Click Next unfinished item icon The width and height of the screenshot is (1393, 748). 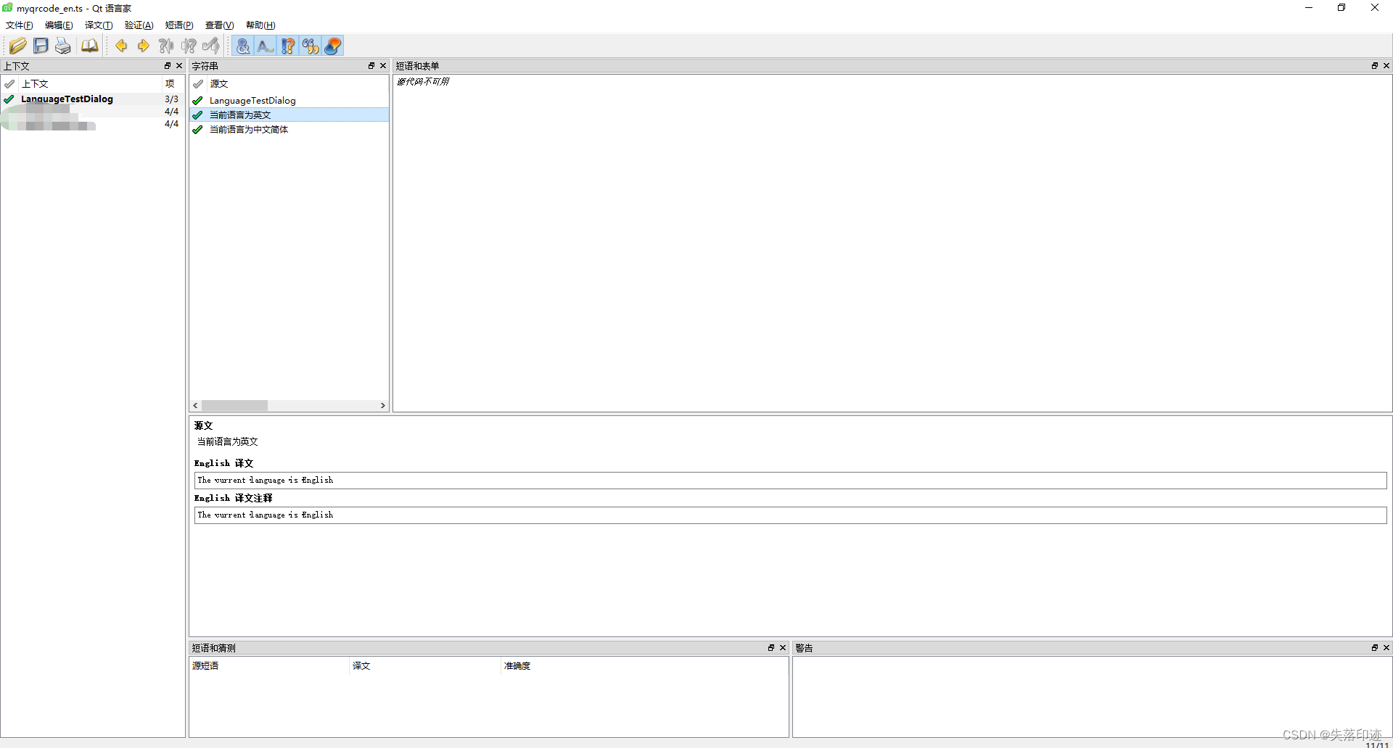pyautogui.click(x=189, y=46)
